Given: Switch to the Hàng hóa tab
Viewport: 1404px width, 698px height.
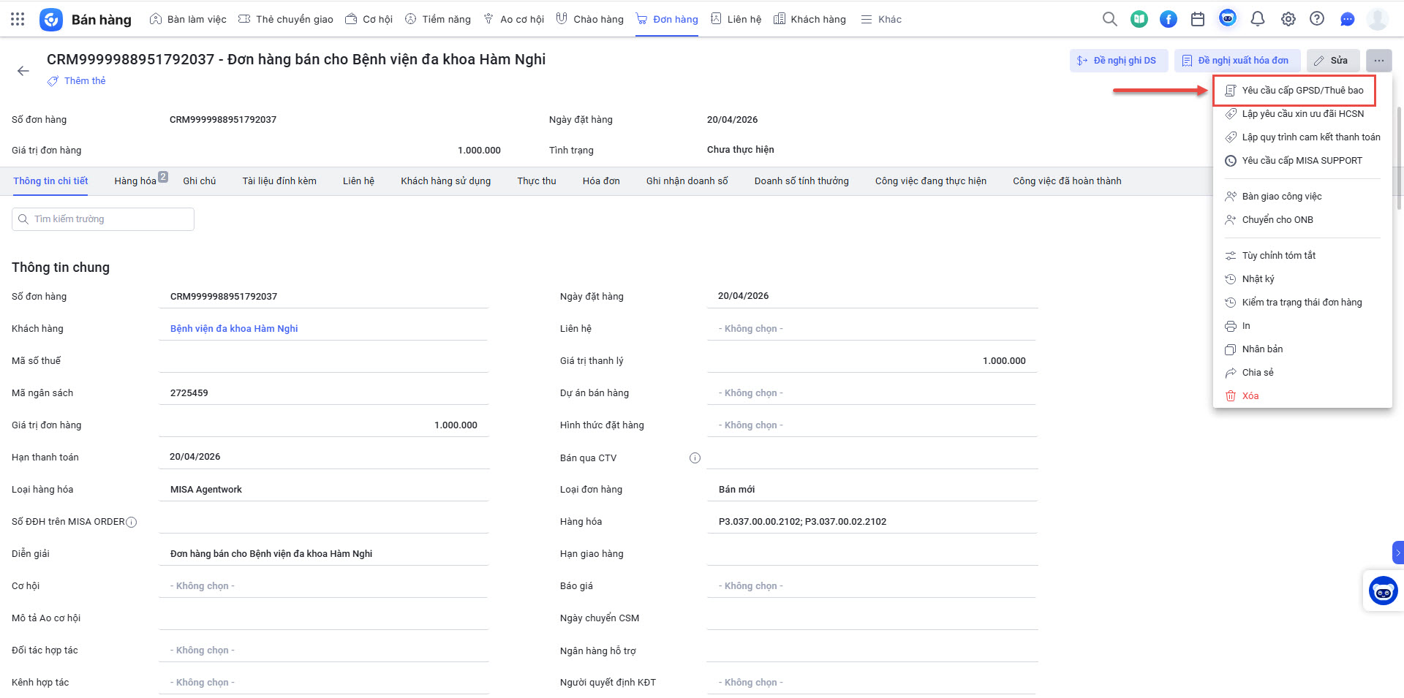Looking at the screenshot, I should (135, 181).
